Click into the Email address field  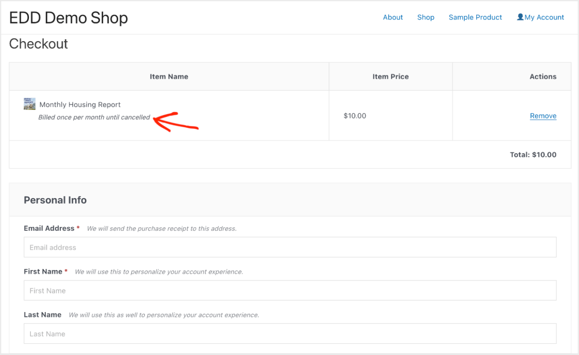click(x=290, y=247)
